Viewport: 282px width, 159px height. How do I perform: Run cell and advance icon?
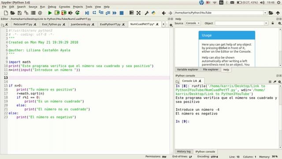click(x=63, y=13)
